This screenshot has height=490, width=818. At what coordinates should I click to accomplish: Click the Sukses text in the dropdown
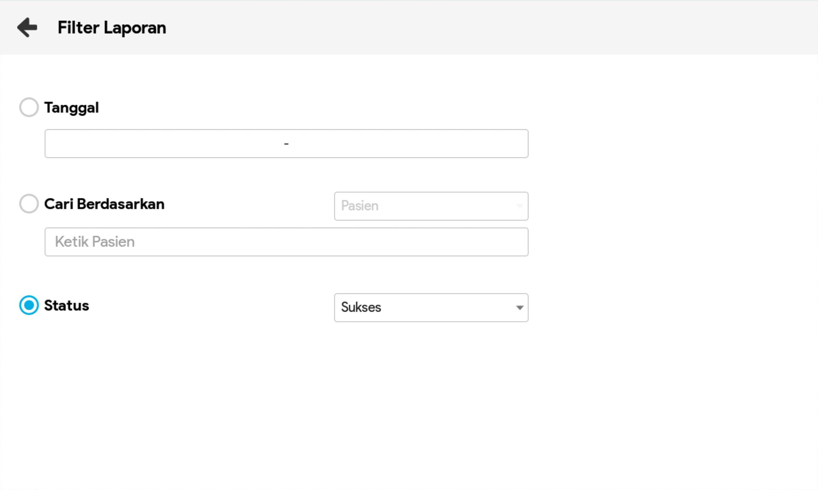(361, 307)
